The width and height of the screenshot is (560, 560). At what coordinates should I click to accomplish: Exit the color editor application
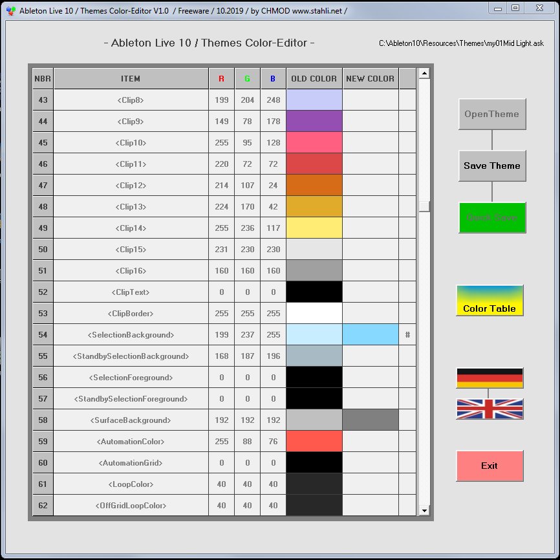(490, 466)
